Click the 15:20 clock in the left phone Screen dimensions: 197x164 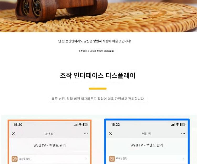tap(18, 125)
